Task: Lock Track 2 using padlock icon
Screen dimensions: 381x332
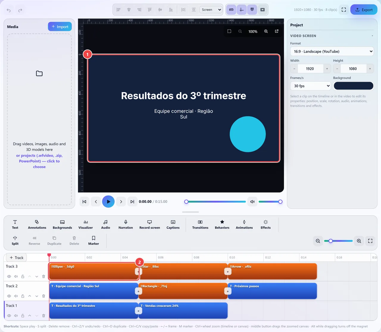Action: pos(23,296)
